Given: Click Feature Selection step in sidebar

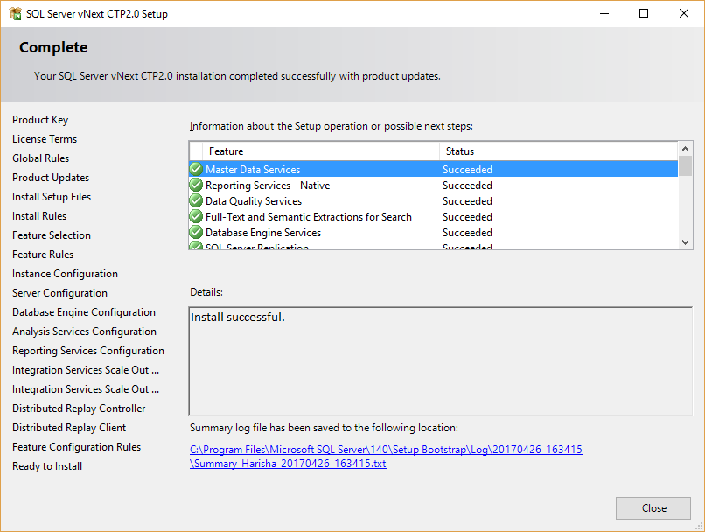Looking at the screenshot, I should click(x=52, y=235).
